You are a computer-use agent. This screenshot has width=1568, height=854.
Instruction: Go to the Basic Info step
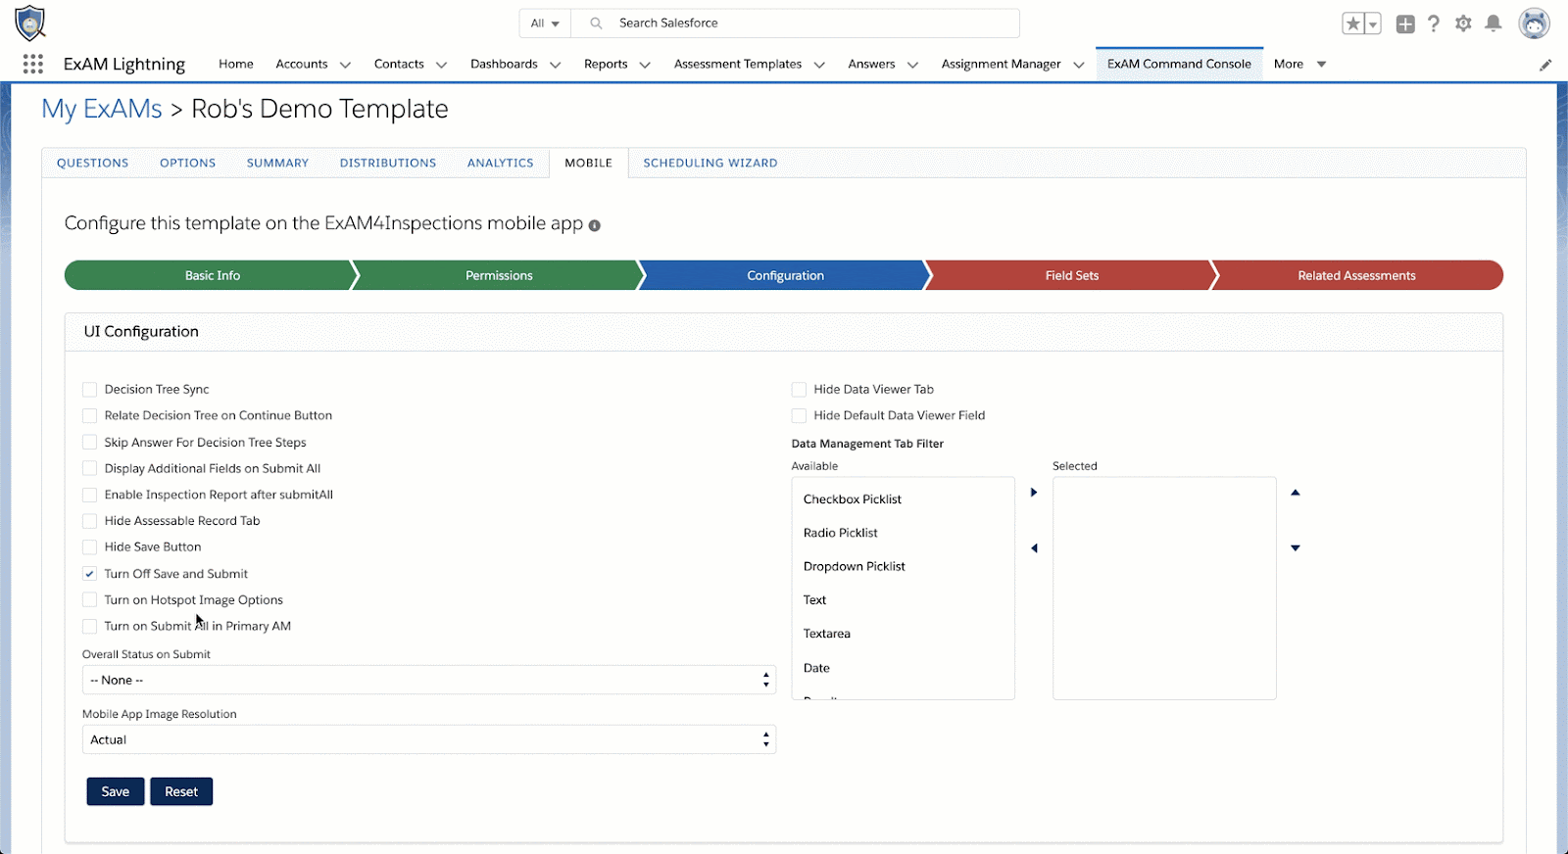210,276
